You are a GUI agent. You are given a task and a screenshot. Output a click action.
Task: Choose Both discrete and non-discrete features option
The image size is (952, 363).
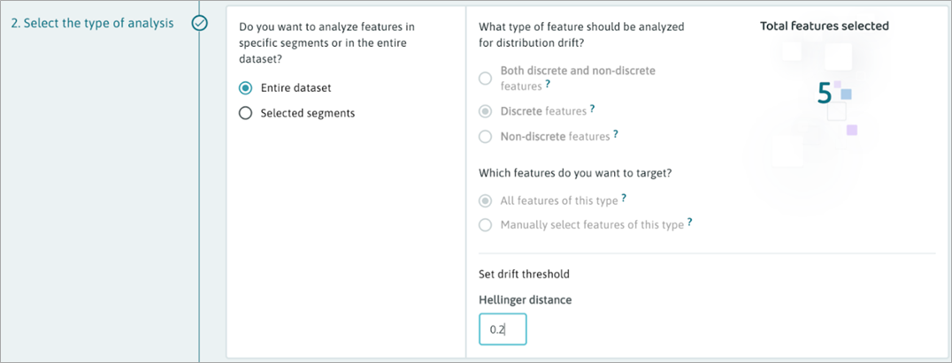pyautogui.click(x=485, y=79)
